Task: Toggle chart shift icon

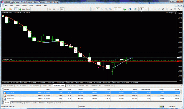Action: pos(120,9)
